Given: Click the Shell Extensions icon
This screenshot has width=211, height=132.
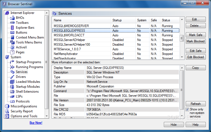Looking at the screenshot, I should pyautogui.click(x=12, y=92).
